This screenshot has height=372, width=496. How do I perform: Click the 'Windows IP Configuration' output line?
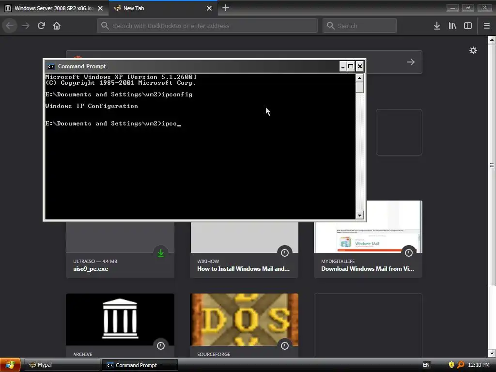92,106
